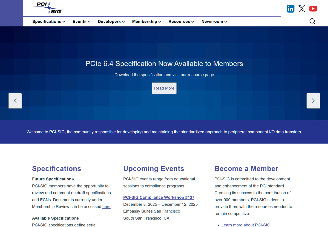Expand the Specifications menu chevron
Screen dimensions: 328x227
pyautogui.click(x=64, y=22)
